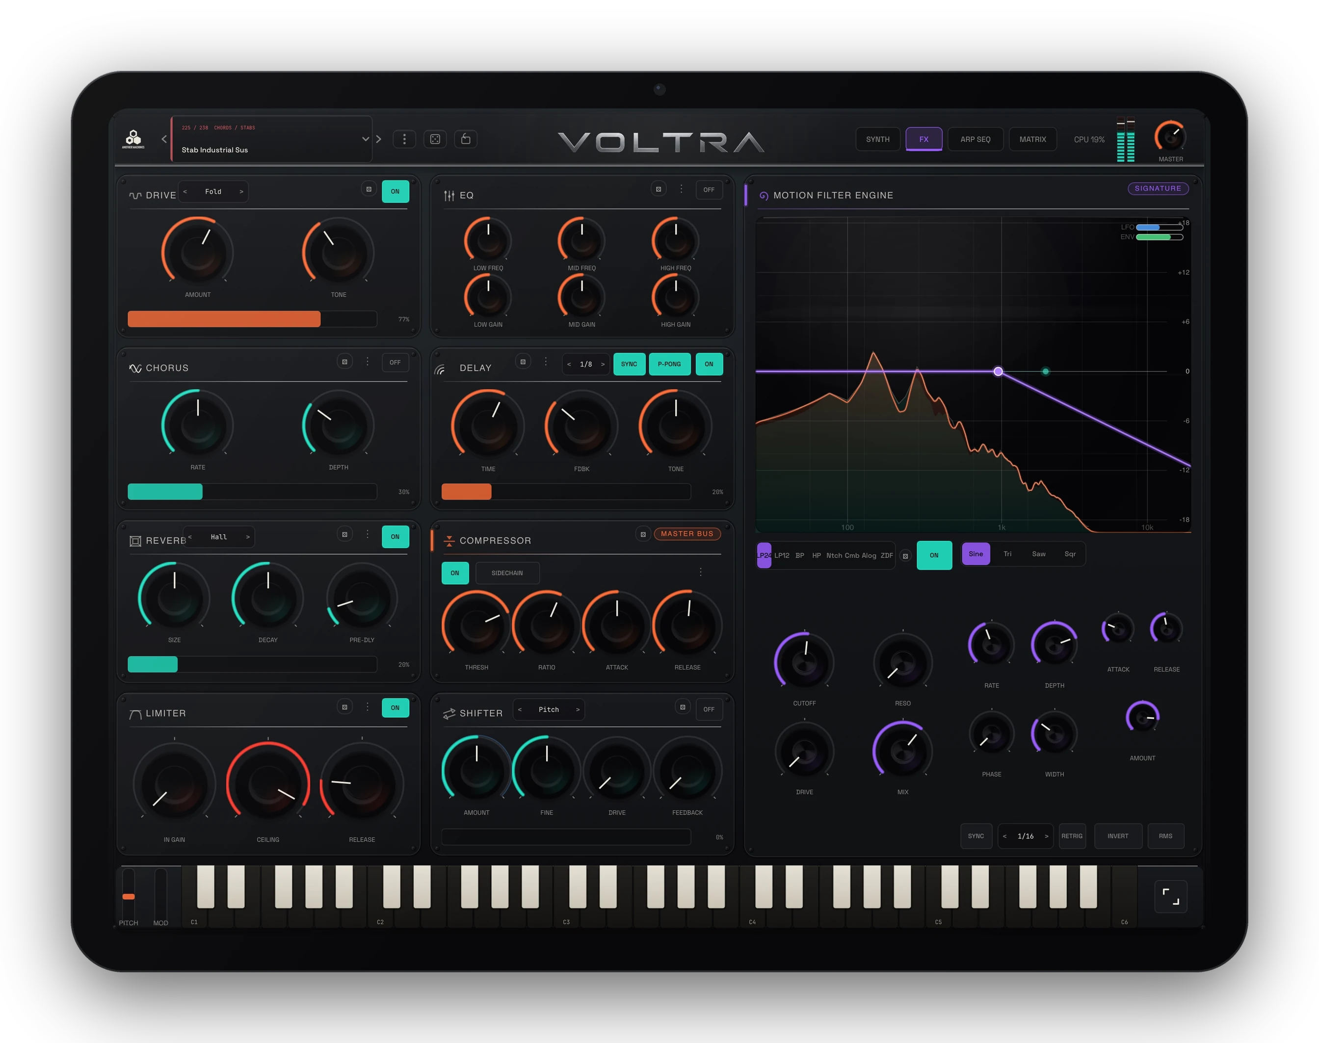Click the Another Machines logo icon
Screen dimensions: 1319x1043
[133, 139]
